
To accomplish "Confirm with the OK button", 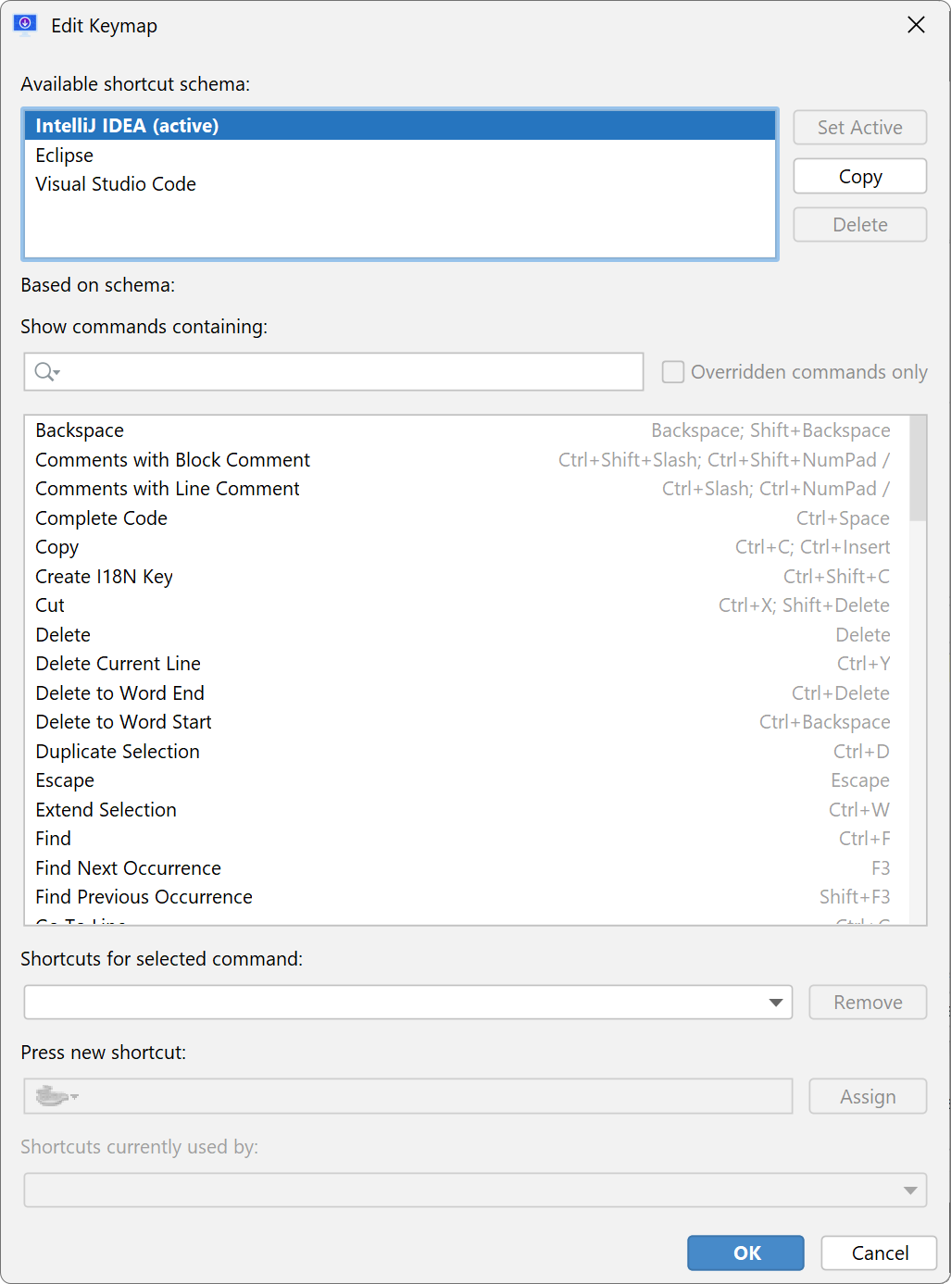I will pos(746,1253).
